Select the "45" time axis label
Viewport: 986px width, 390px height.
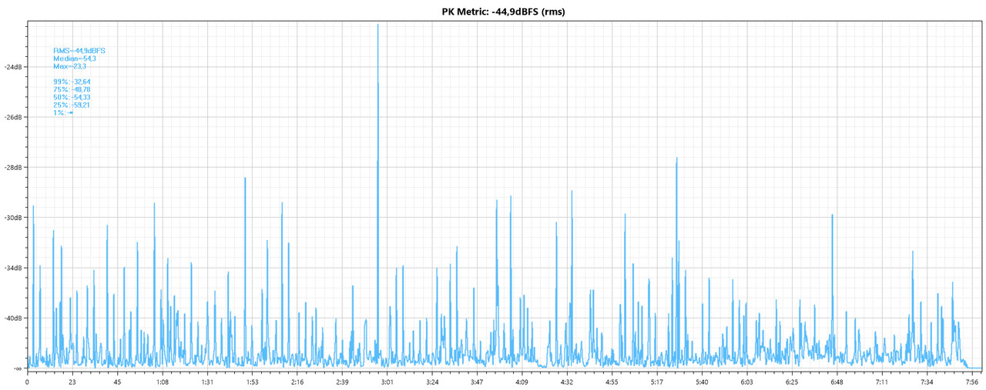click(x=117, y=382)
